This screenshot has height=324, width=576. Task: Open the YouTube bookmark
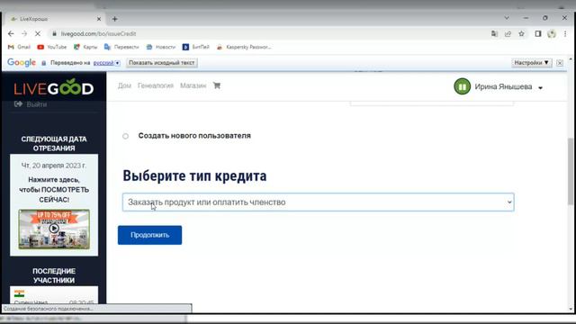52,47
